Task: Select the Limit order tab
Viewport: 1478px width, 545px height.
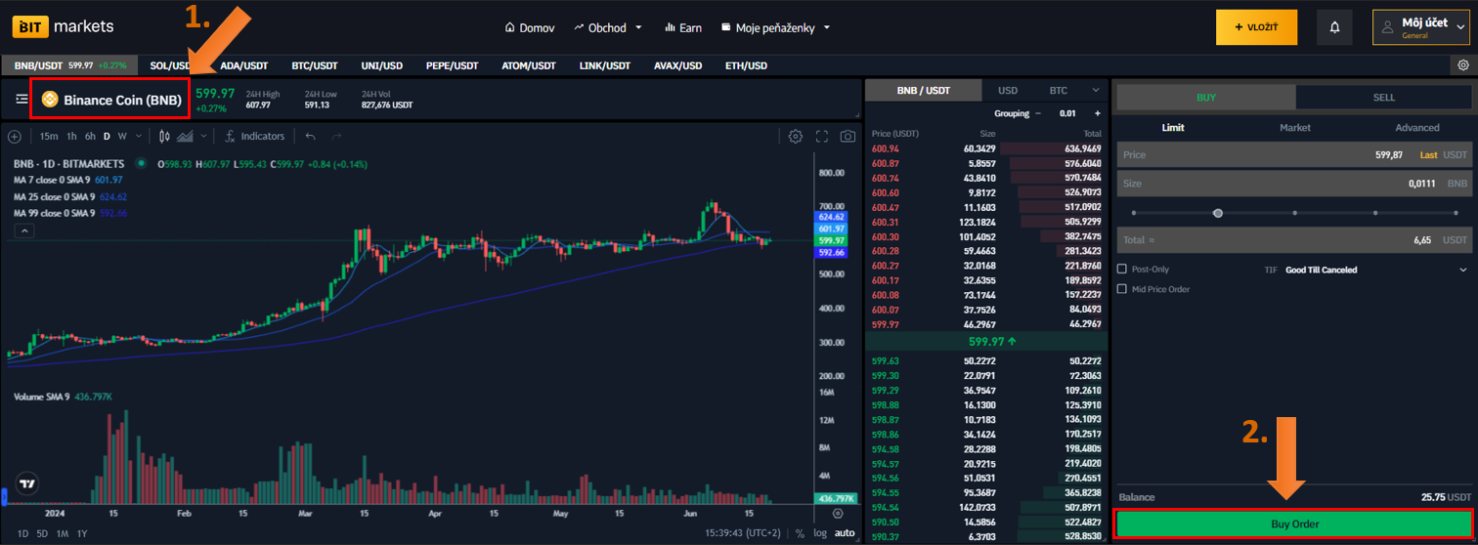Action: click(x=1173, y=127)
